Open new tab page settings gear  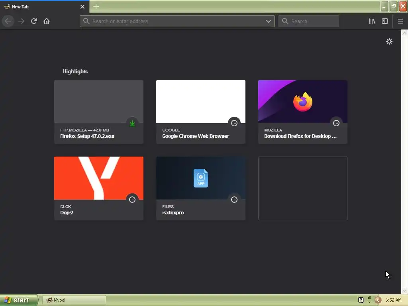[389, 41]
